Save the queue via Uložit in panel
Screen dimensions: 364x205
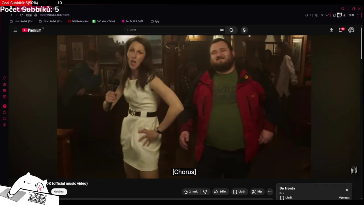click(x=286, y=198)
